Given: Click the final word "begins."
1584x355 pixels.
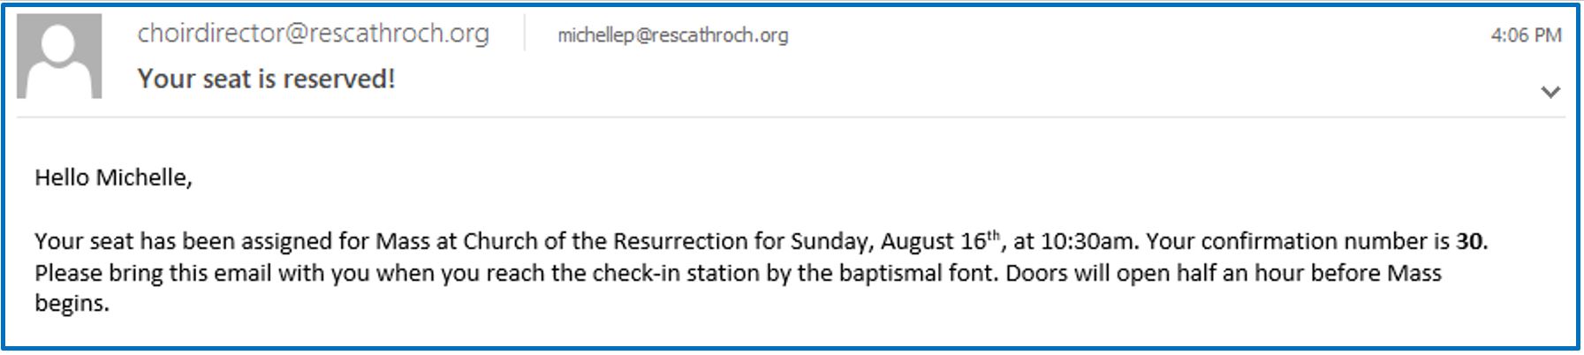Looking at the screenshot, I should pyautogui.click(x=72, y=304).
